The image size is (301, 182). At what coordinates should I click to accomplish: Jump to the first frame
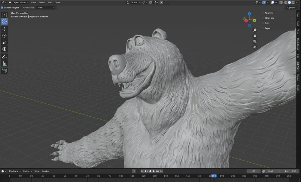click(x=142, y=171)
